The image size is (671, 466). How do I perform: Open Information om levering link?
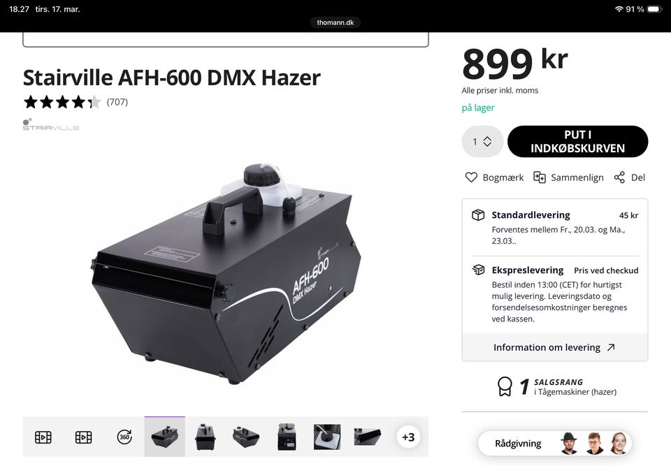coord(554,347)
